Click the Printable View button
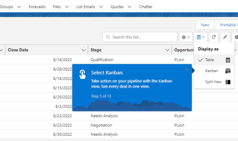Viewport: 238px width, 141px height. point(226,25)
